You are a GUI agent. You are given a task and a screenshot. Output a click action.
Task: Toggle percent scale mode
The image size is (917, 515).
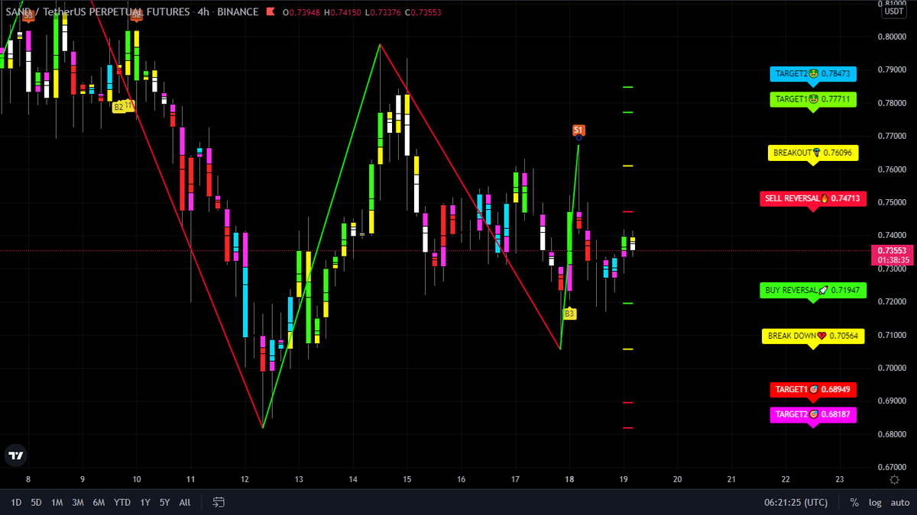(x=854, y=502)
